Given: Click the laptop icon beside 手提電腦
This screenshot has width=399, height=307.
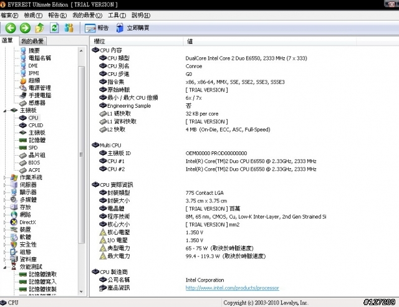Looking at the screenshot, I should (23, 95).
